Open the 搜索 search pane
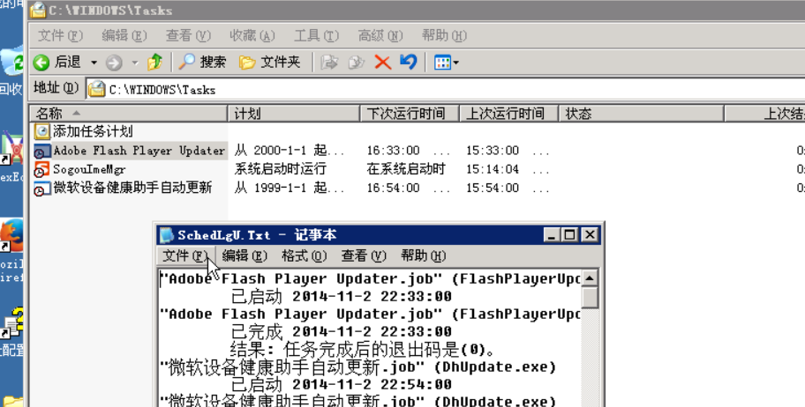805x407 pixels. point(202,63)
